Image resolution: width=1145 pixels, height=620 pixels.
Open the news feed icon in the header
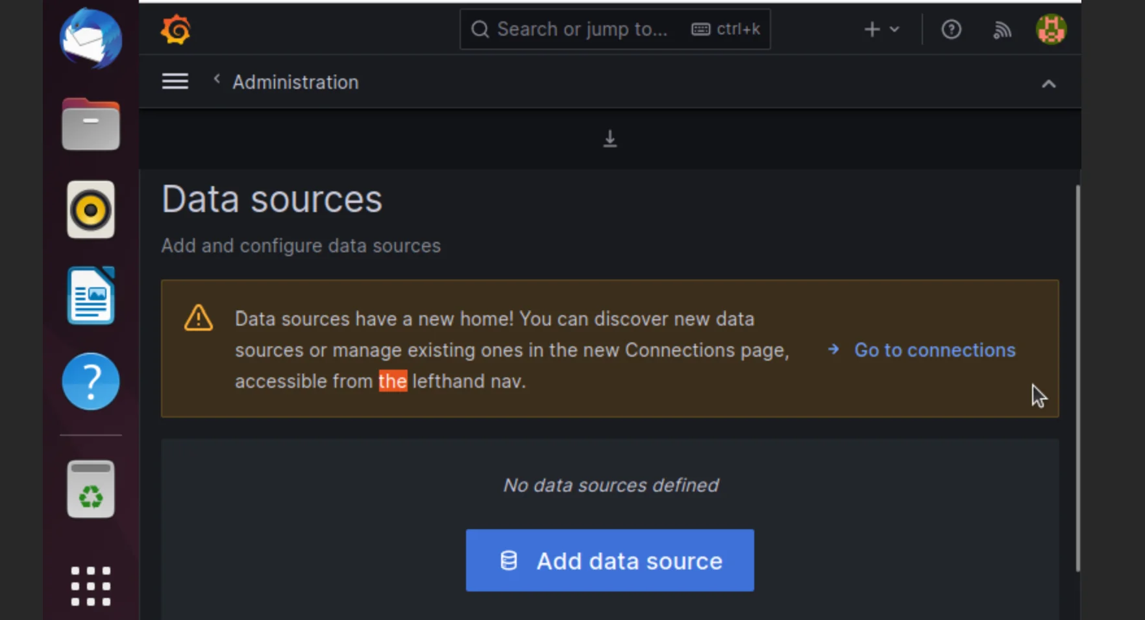coord(1002,29)
